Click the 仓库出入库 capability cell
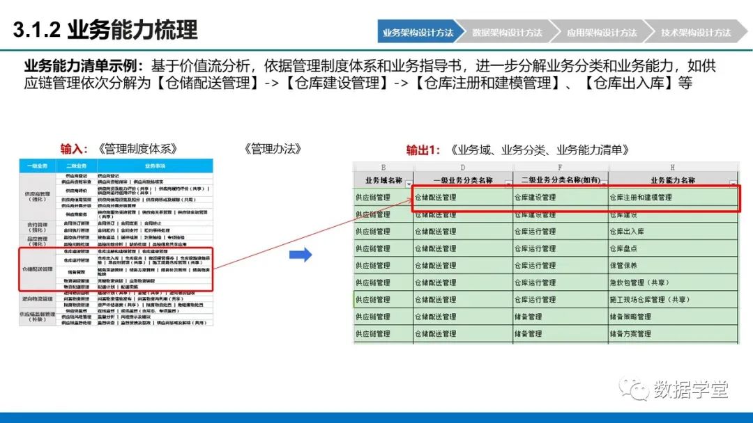 coord(629,231)
